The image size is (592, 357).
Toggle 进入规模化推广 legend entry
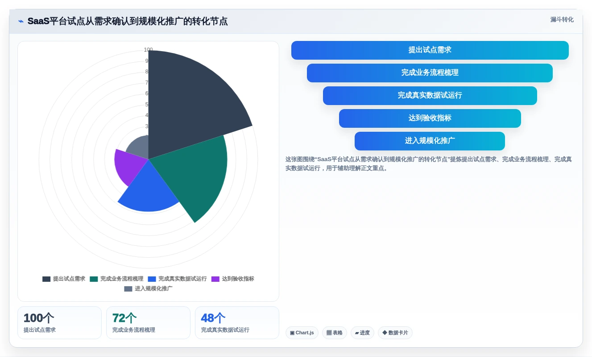(x=148, y=289)
